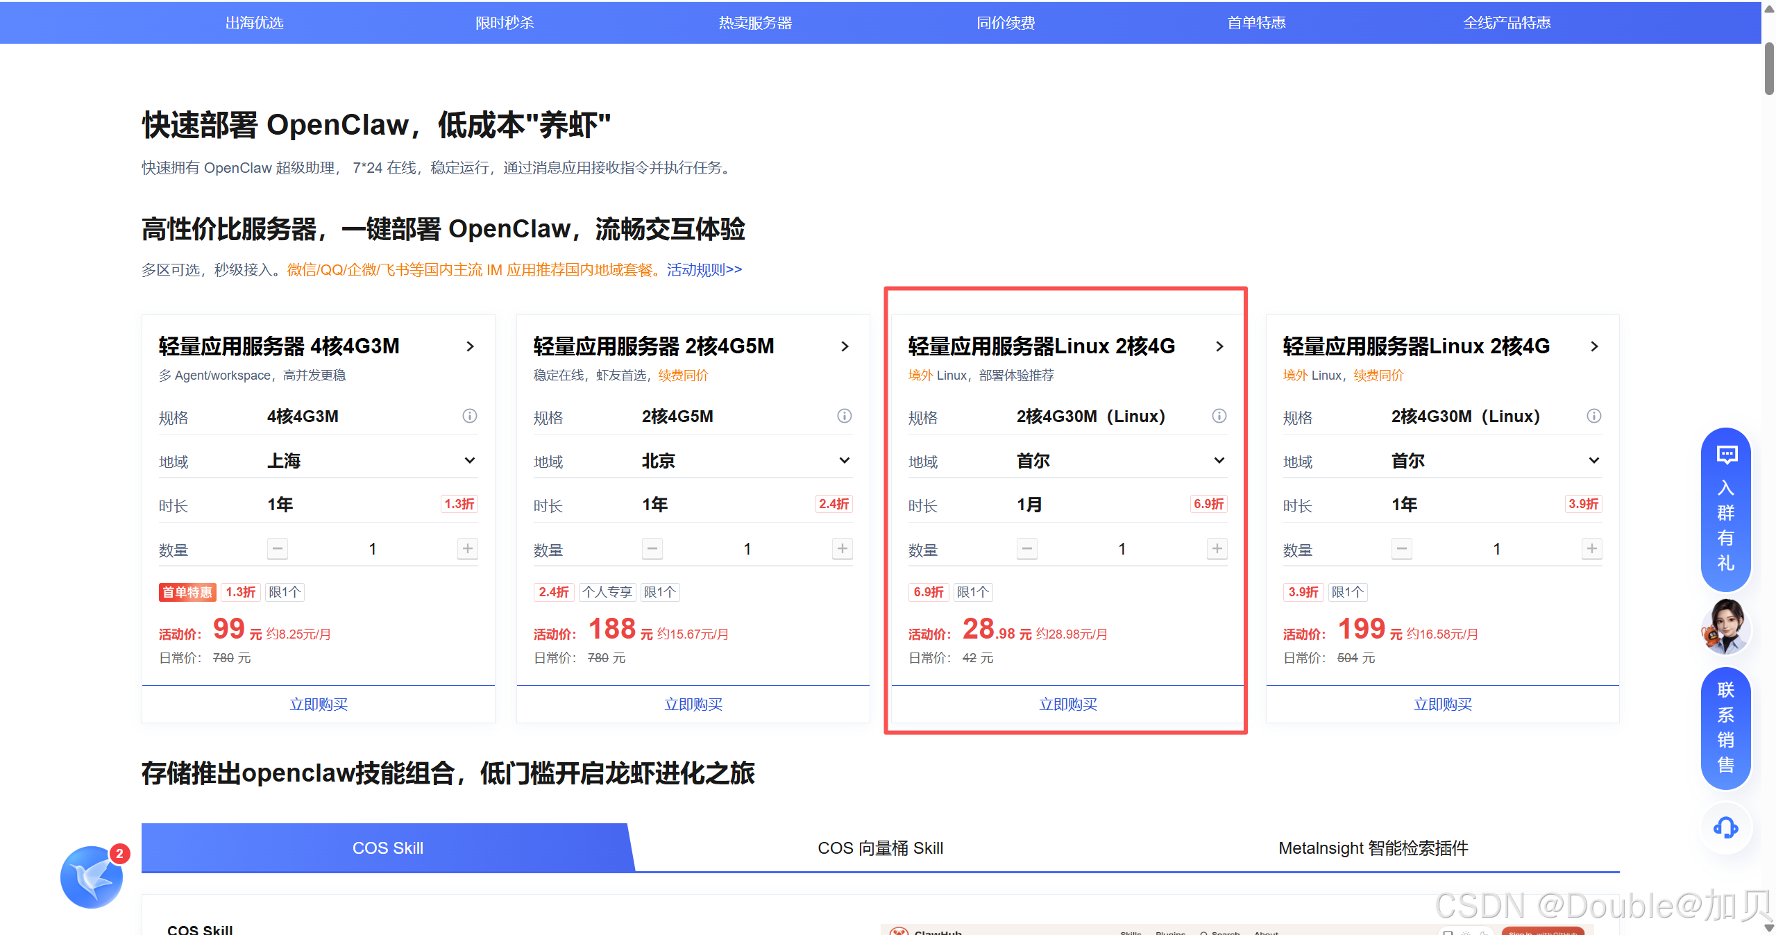Screen dimensions: 1776x935
Task: Click the quantity field on 188元 card
Action: click(747, 548)
